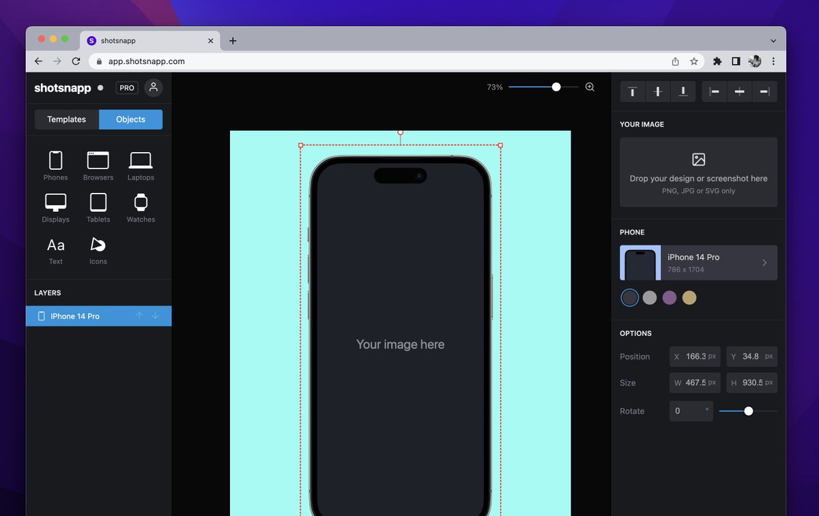This screenshot has width=819, height=516.
Task: Select the iPhone 14 Pro layer
Action: pyautogui.click(x=98, y=316)
